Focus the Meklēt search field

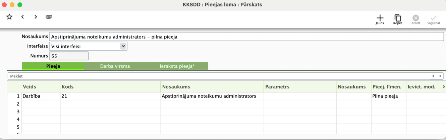point(218,76)
